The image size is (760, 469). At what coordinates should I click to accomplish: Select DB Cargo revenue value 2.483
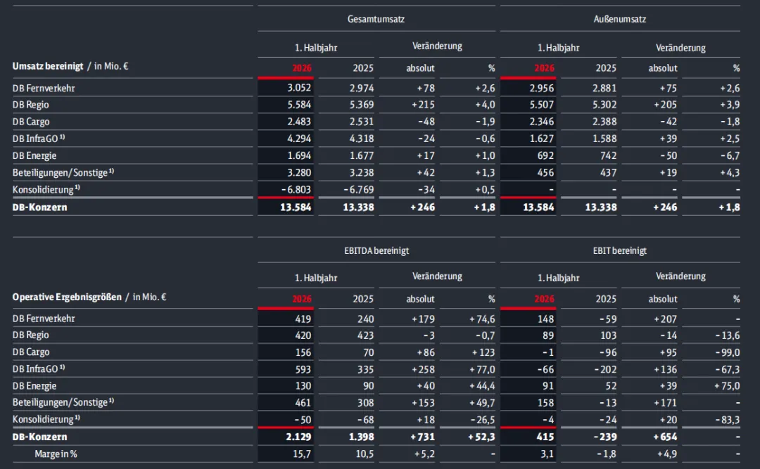pos(299,122)
